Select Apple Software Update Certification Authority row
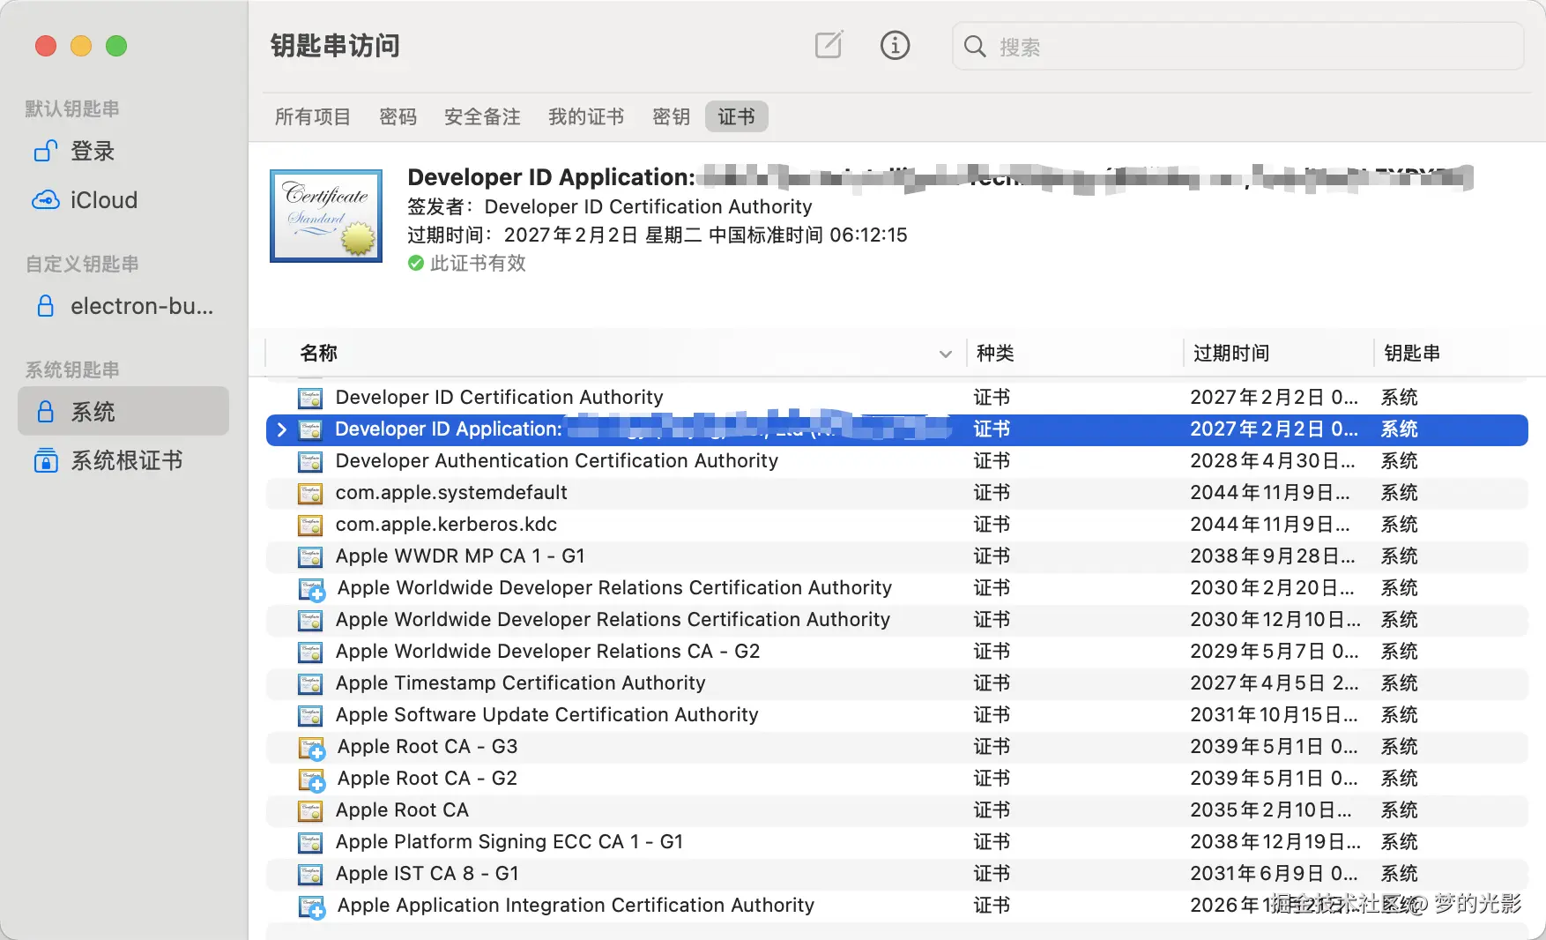This screenshot has width=1546, height=940. [897, 715]
